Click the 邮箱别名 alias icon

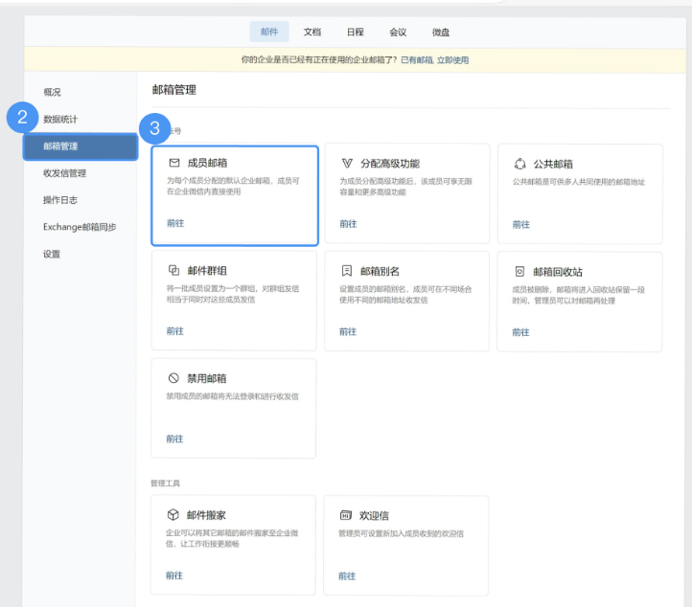(x=347, y=271)
